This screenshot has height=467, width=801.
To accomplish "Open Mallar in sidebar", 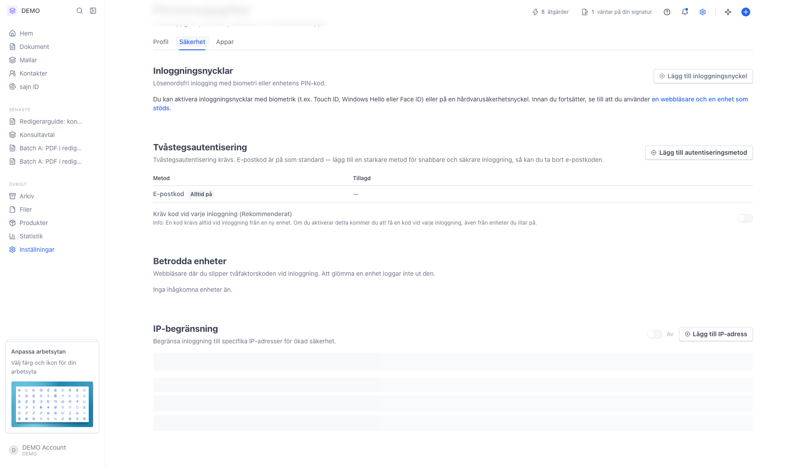I will pos(52,60).
